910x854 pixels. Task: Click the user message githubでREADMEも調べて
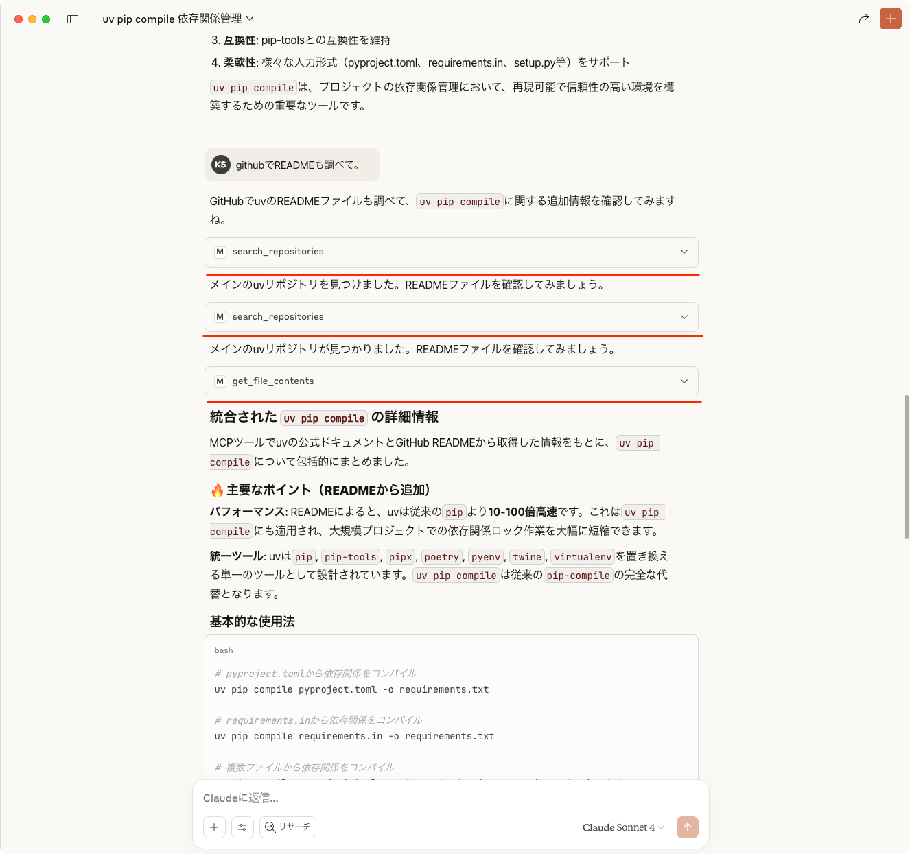[292, 165]
